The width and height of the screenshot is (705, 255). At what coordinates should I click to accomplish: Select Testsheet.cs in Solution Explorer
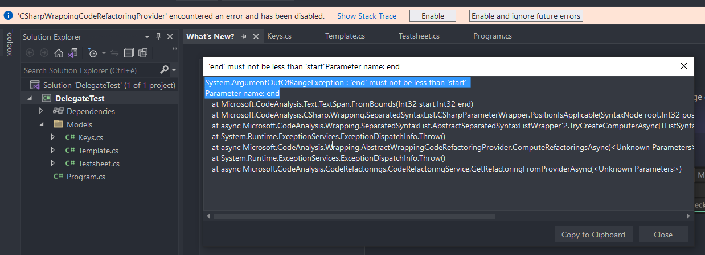99,164
